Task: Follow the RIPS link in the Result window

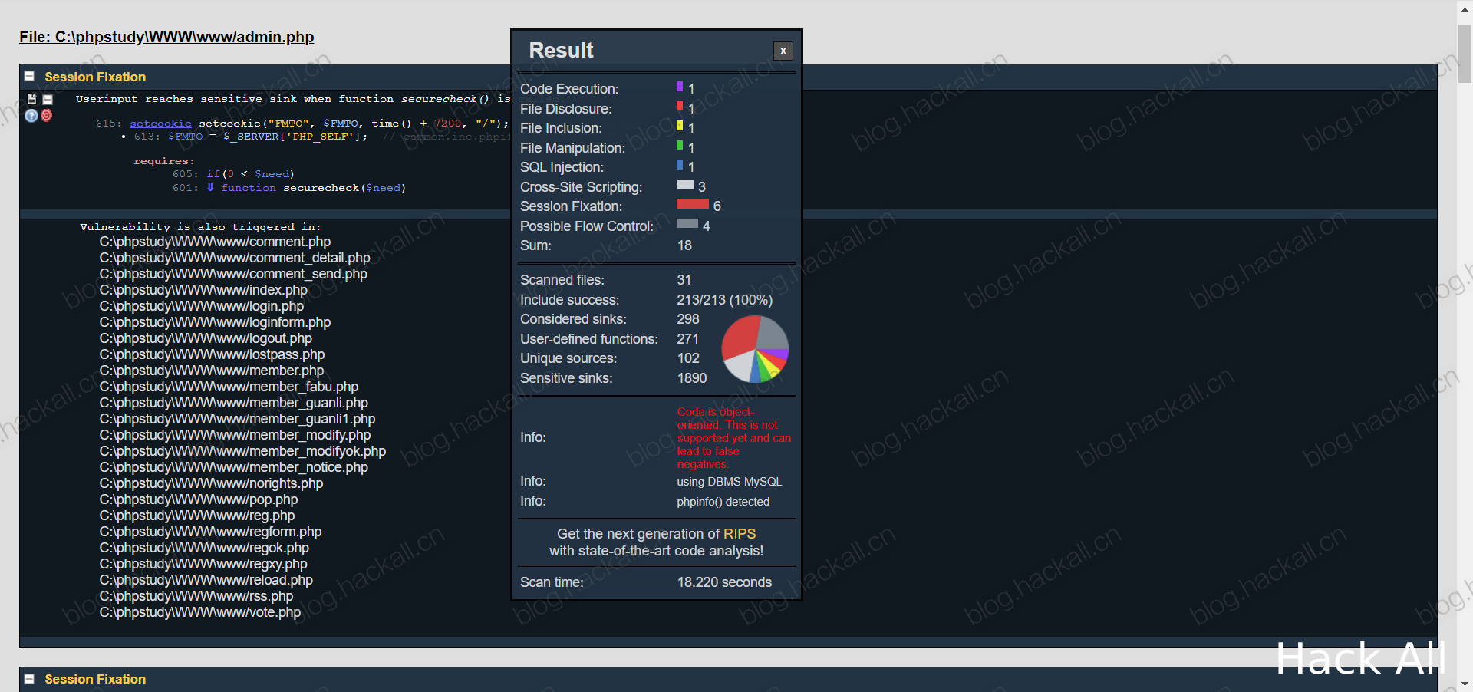Action: click(740, 534)
